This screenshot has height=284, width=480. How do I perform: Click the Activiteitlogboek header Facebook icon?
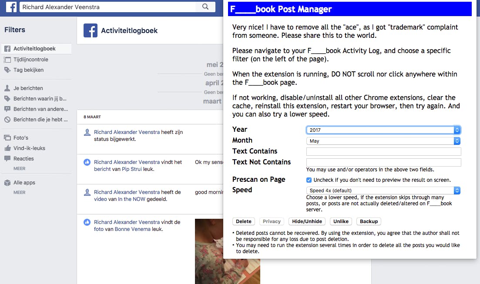click(91, 30)
